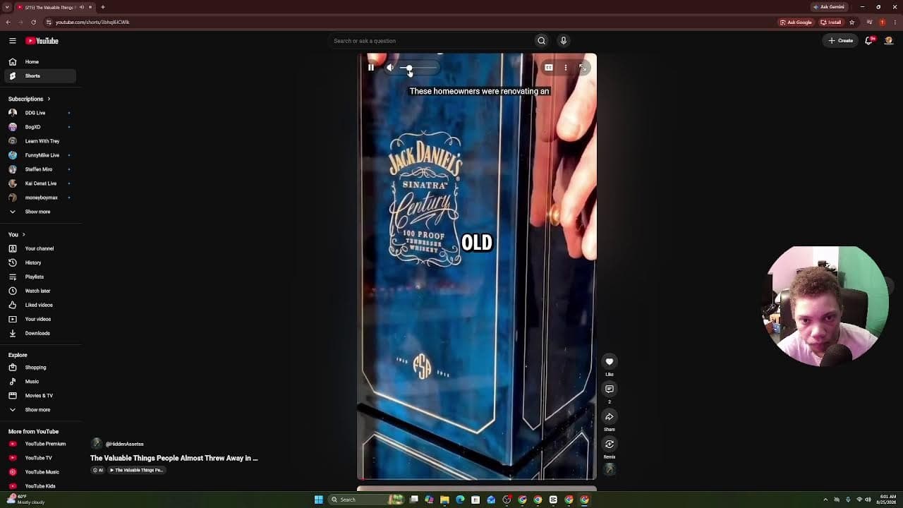This screenshot has height=508, width=903.
Task: Open Kai Cenat Live channel
Action: tap(40, 183)
